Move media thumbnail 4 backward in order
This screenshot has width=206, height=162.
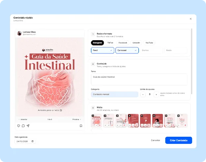130,125
